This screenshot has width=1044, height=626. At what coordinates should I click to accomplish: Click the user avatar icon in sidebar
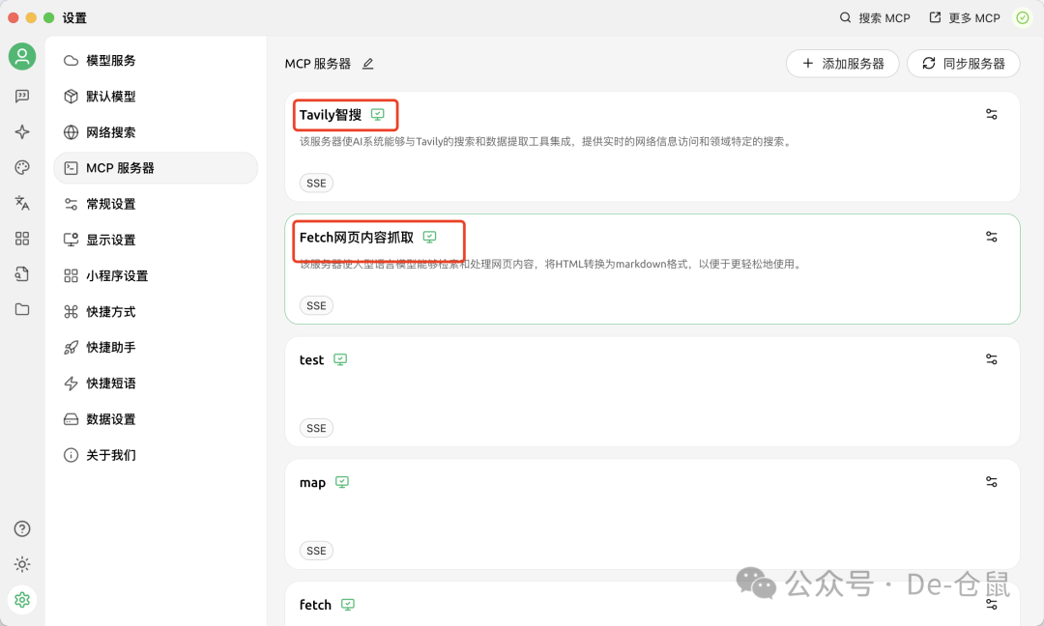pyautogui.click(x=22, y=56)
